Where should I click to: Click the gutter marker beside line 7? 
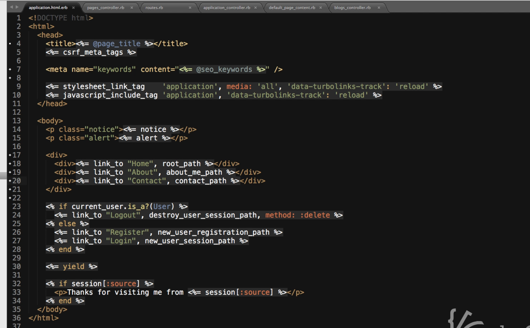coord(10,69)
